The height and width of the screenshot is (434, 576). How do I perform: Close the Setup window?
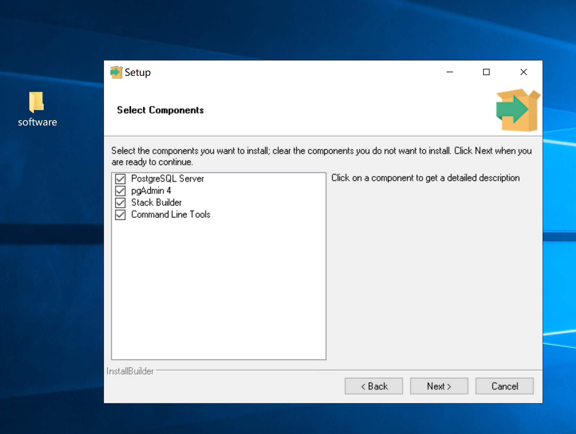[523, 72]
